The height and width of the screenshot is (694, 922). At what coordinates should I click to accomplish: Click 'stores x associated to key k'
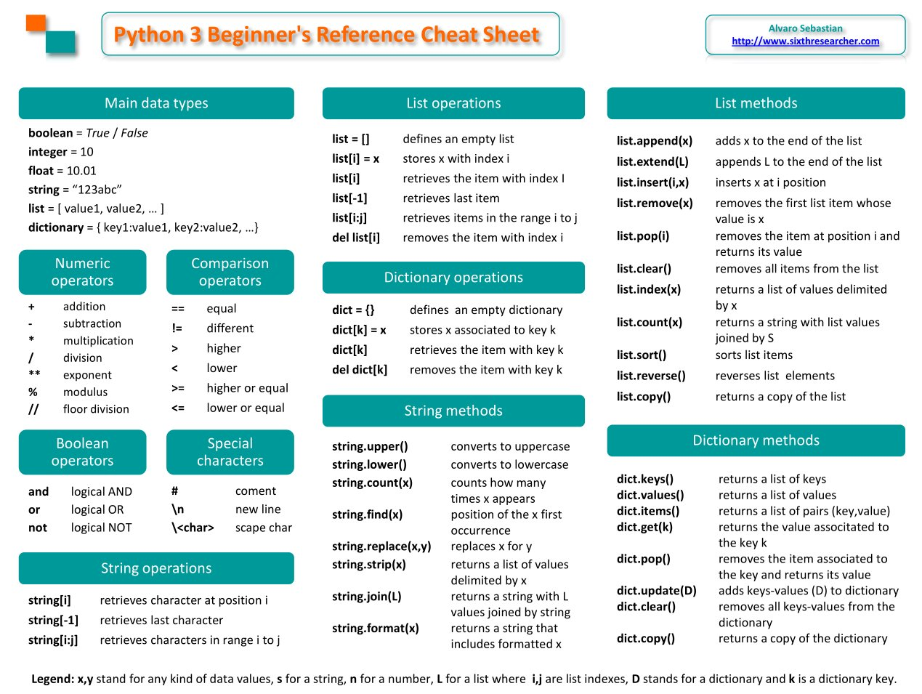pyautogui.click(x=482, y=330)
